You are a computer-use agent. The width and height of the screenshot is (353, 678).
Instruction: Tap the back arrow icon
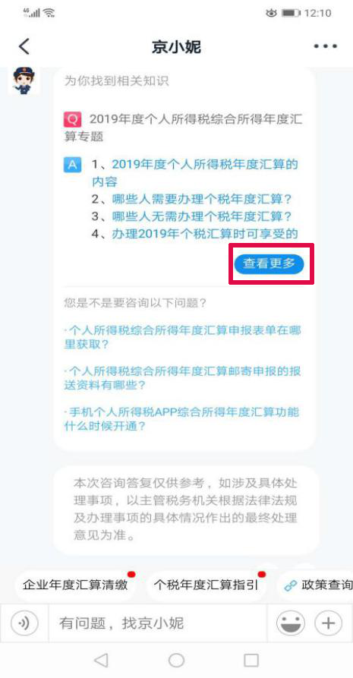click(24, 46)
